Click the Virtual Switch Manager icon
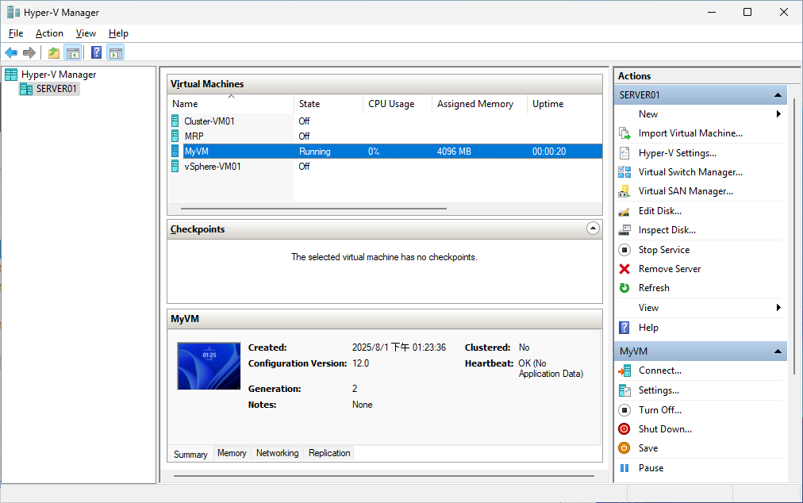This screenshot has width=803, height=503. pyautogui.click(x=624, y=172)
